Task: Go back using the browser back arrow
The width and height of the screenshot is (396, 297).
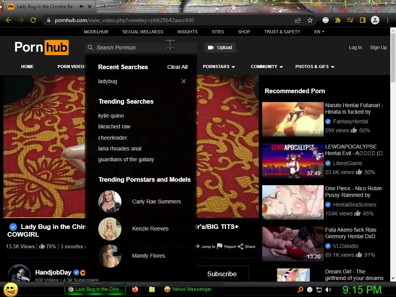Action: [x=9, y=20]
